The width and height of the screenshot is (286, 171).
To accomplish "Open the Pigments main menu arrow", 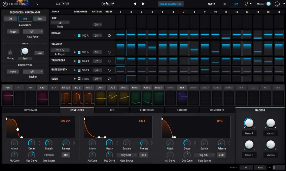I will point(27,4).
